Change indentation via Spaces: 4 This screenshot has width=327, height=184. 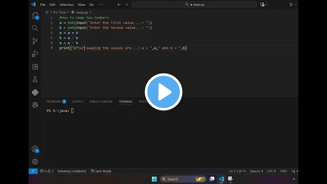[256, 171]
